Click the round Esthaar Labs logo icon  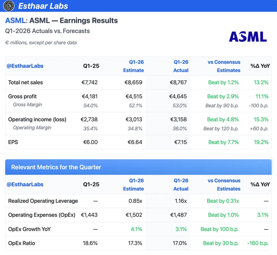pyautogui.click(x=9, y=6)
